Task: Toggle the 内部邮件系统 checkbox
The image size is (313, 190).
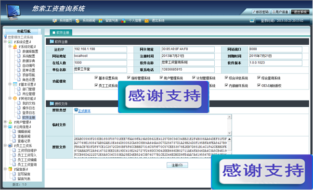Action: 226,85
